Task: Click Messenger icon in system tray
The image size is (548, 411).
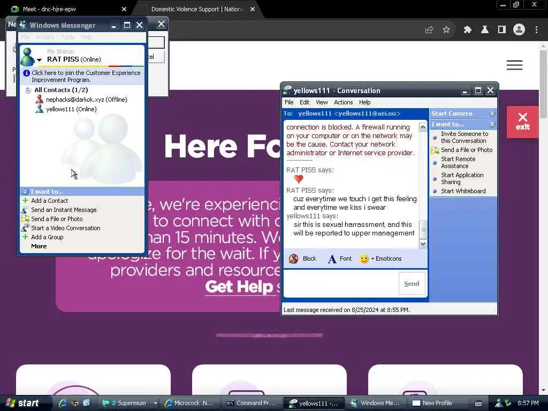Action: coord(499,404)
